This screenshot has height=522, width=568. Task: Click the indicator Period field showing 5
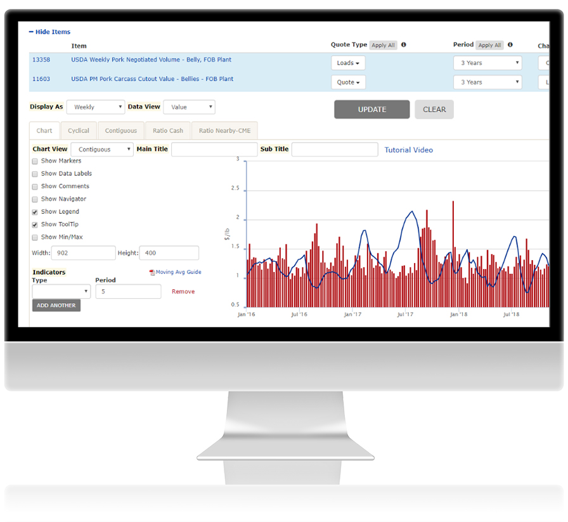point(128,292)
